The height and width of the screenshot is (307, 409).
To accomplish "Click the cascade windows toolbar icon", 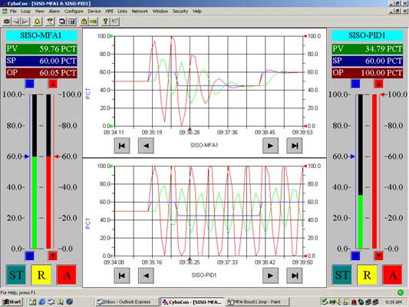I will point(62,21).
